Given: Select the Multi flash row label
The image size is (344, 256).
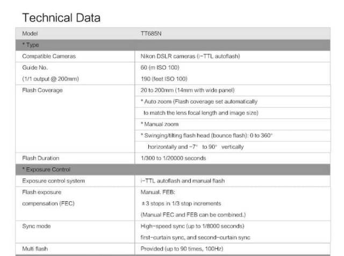Looking at the screenshot, I should pyautogui.click(x=36, y=249).
